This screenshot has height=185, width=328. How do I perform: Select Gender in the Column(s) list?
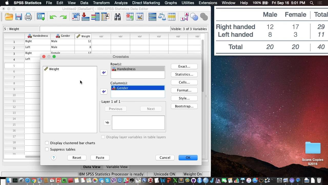[138, 88]
